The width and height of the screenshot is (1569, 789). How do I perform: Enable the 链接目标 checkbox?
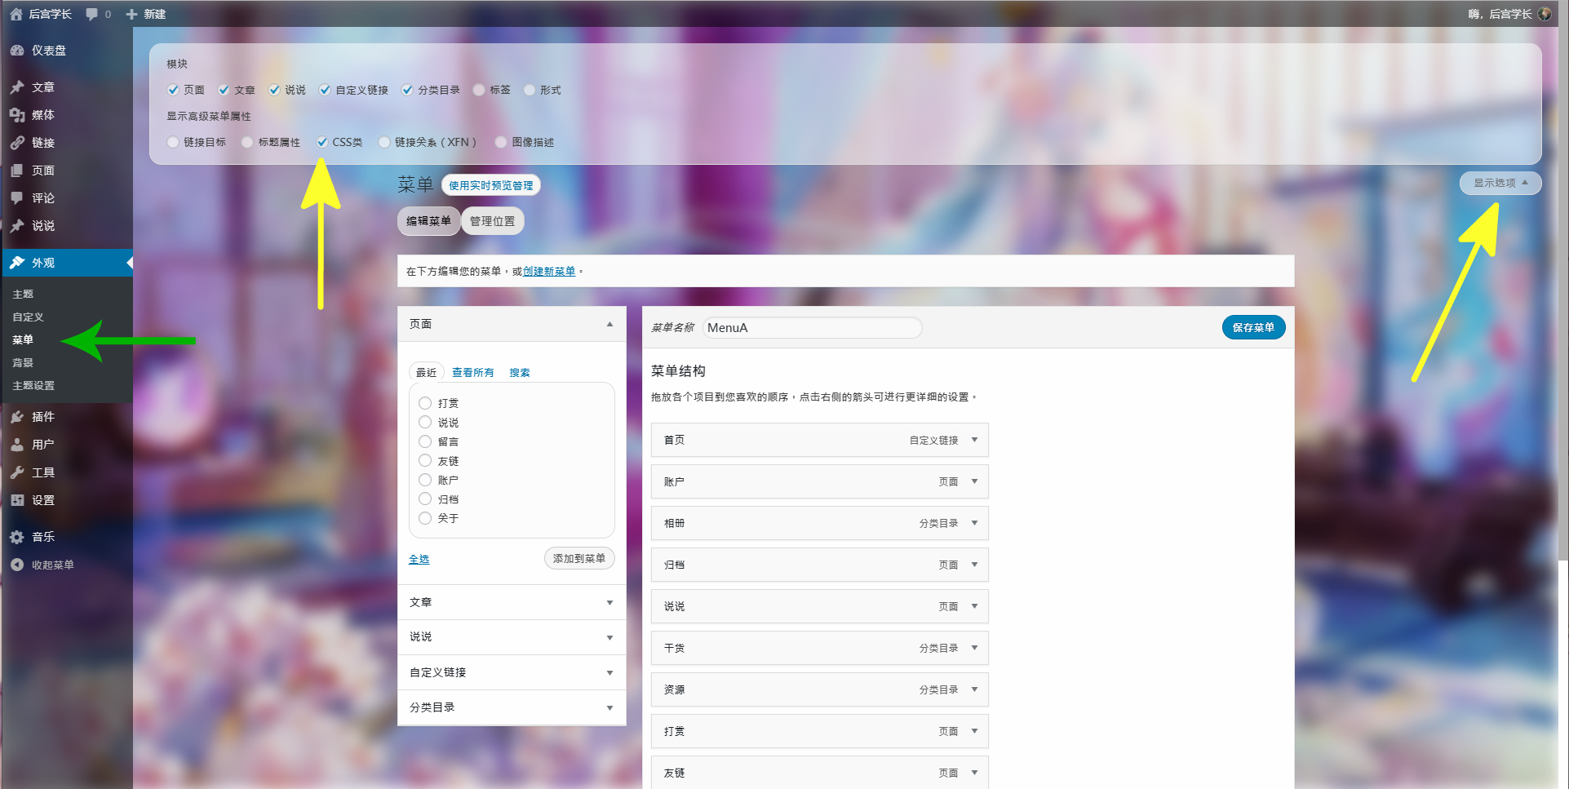click(173, 142)
